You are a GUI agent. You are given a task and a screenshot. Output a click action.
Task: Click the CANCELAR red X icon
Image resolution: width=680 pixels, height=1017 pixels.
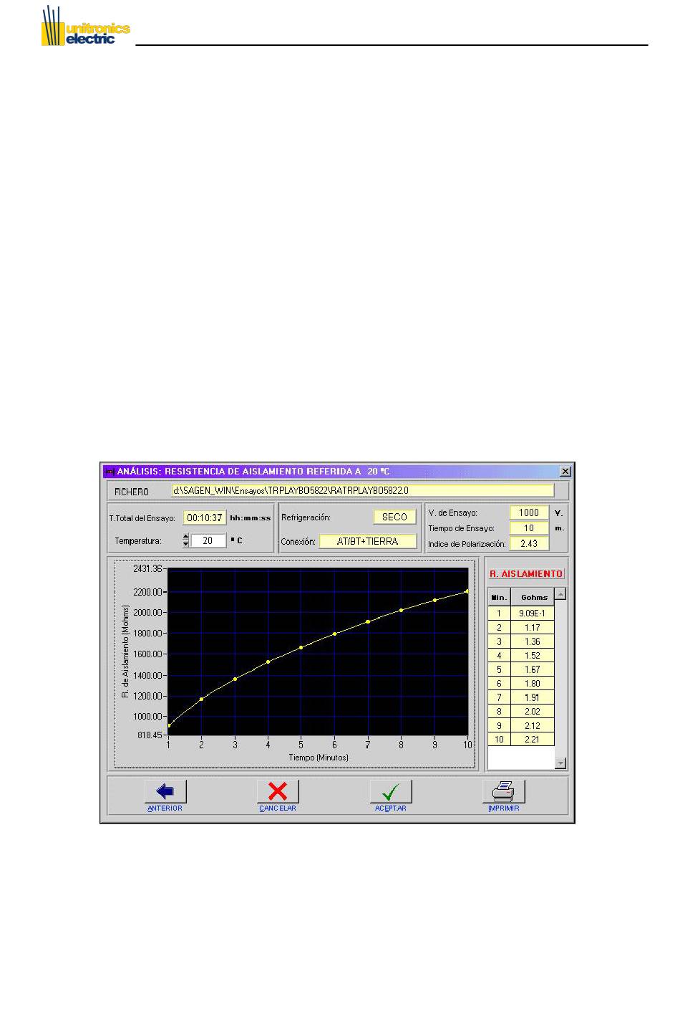pos(278,791)
